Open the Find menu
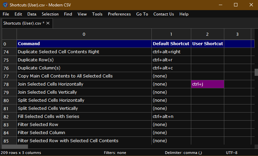258x156 pixels. (x=68, y=14)
